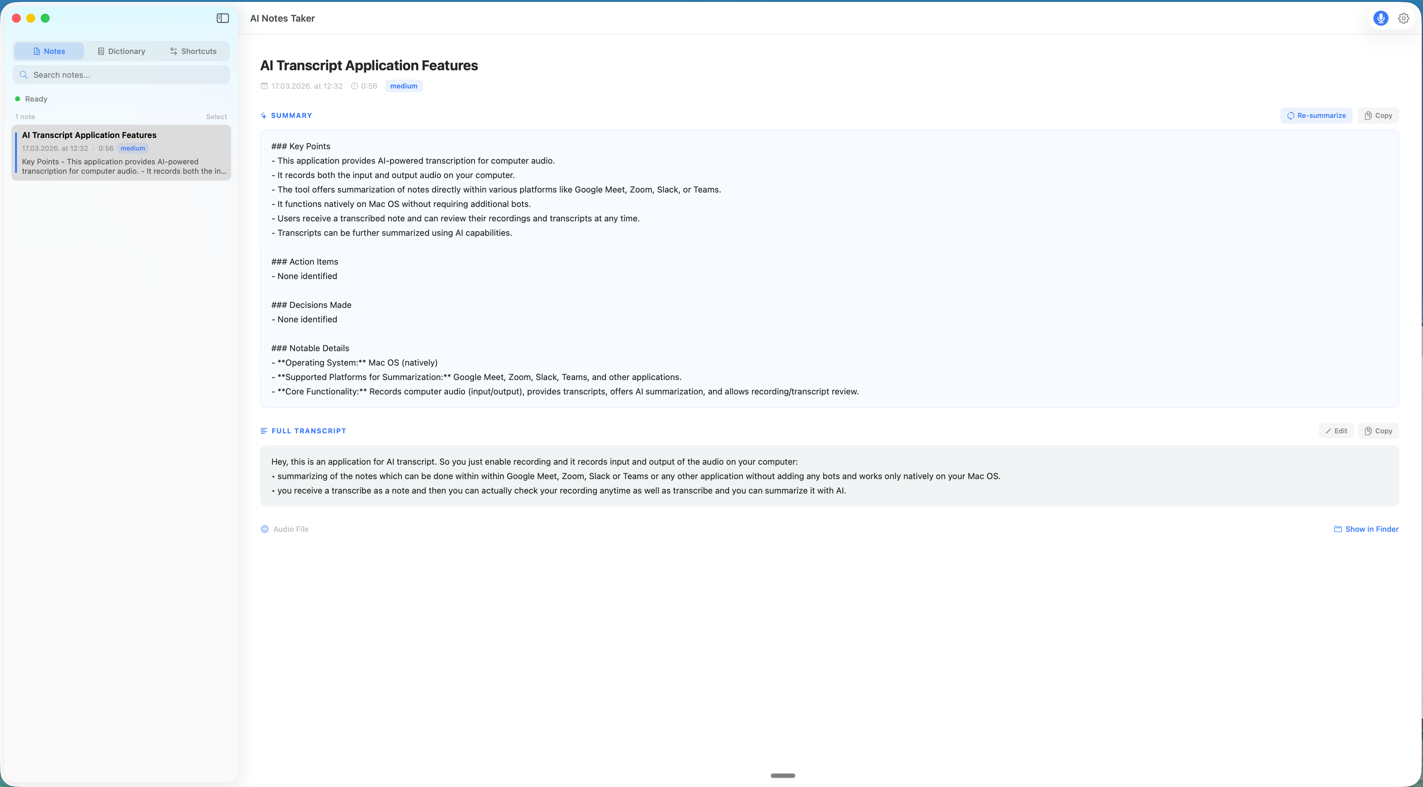
Task: Click the Audio File waveform icon
Action: coord(264,529)
